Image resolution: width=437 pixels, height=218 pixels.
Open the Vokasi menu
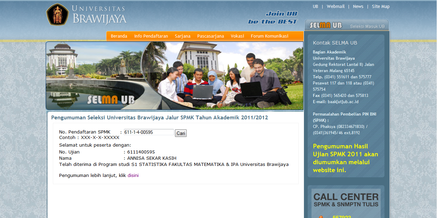(238, 36)
